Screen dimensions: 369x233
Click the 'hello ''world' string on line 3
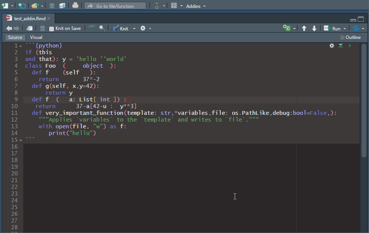click(x=101, y=59)
